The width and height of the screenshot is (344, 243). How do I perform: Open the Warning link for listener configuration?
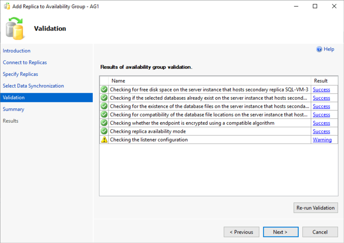(x=322, y=139)
